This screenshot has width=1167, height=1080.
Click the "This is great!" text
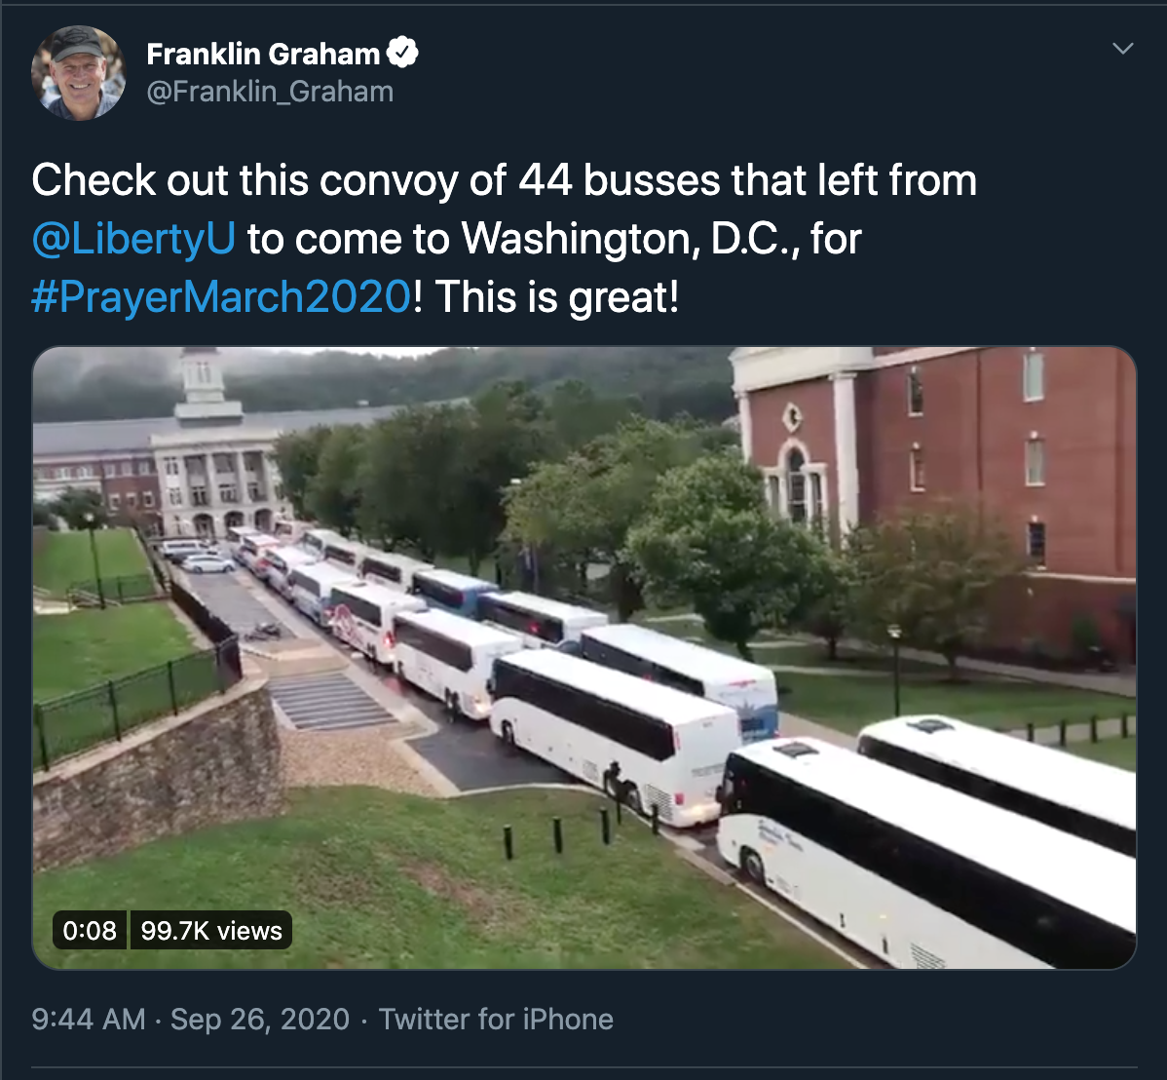tap(557, 297)
